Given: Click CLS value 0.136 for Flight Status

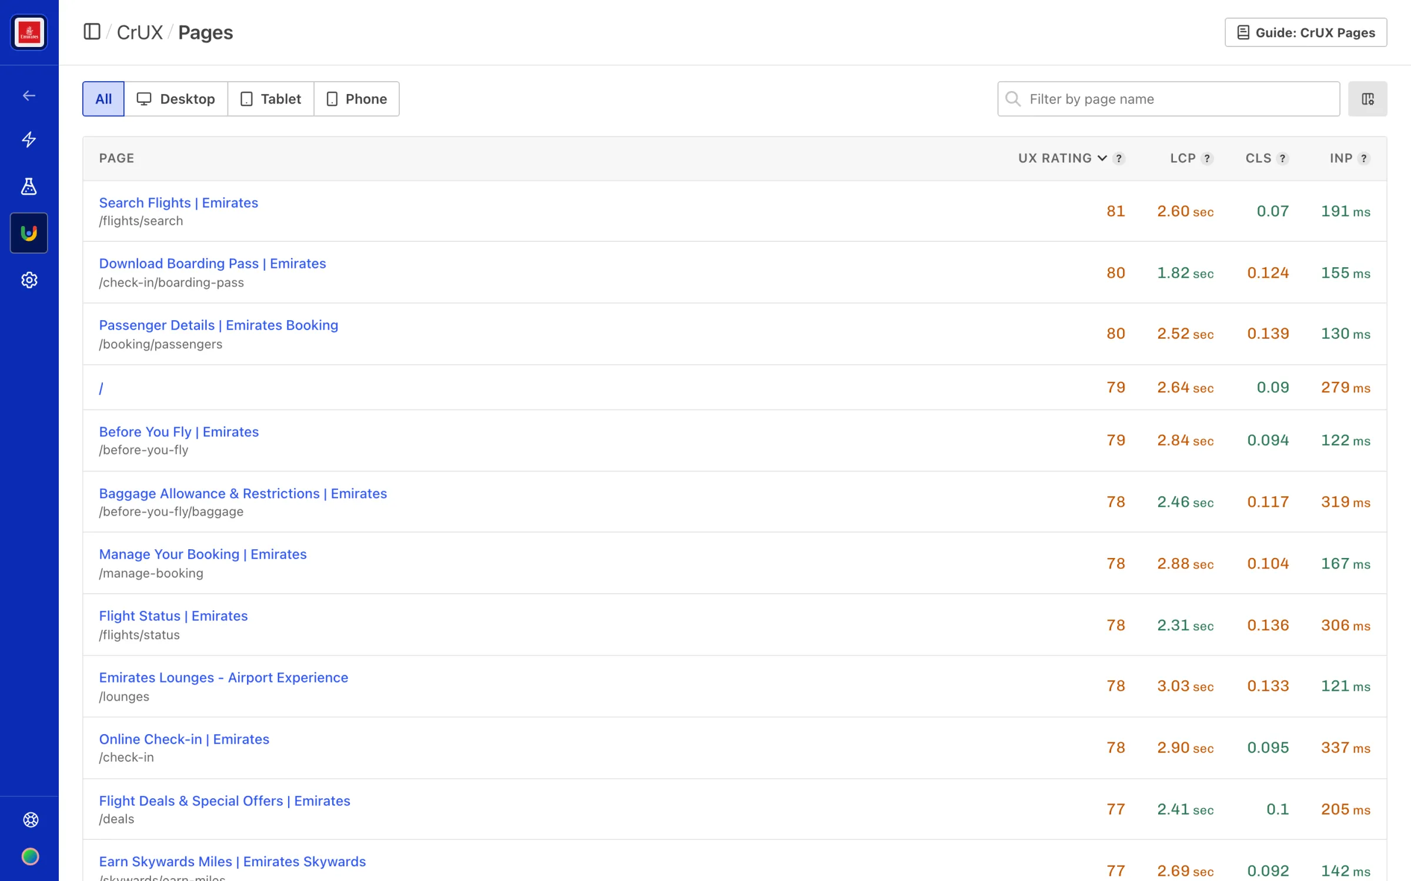Looking at the screenshot, I should 1268,626.
